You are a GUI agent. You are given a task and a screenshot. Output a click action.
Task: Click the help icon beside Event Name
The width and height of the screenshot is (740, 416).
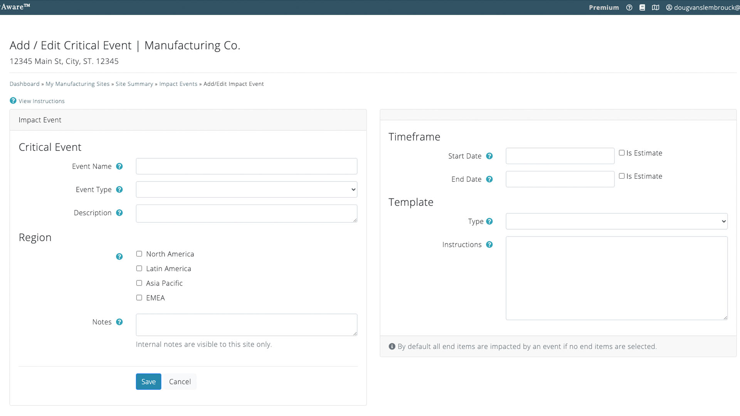coord(119,166)
